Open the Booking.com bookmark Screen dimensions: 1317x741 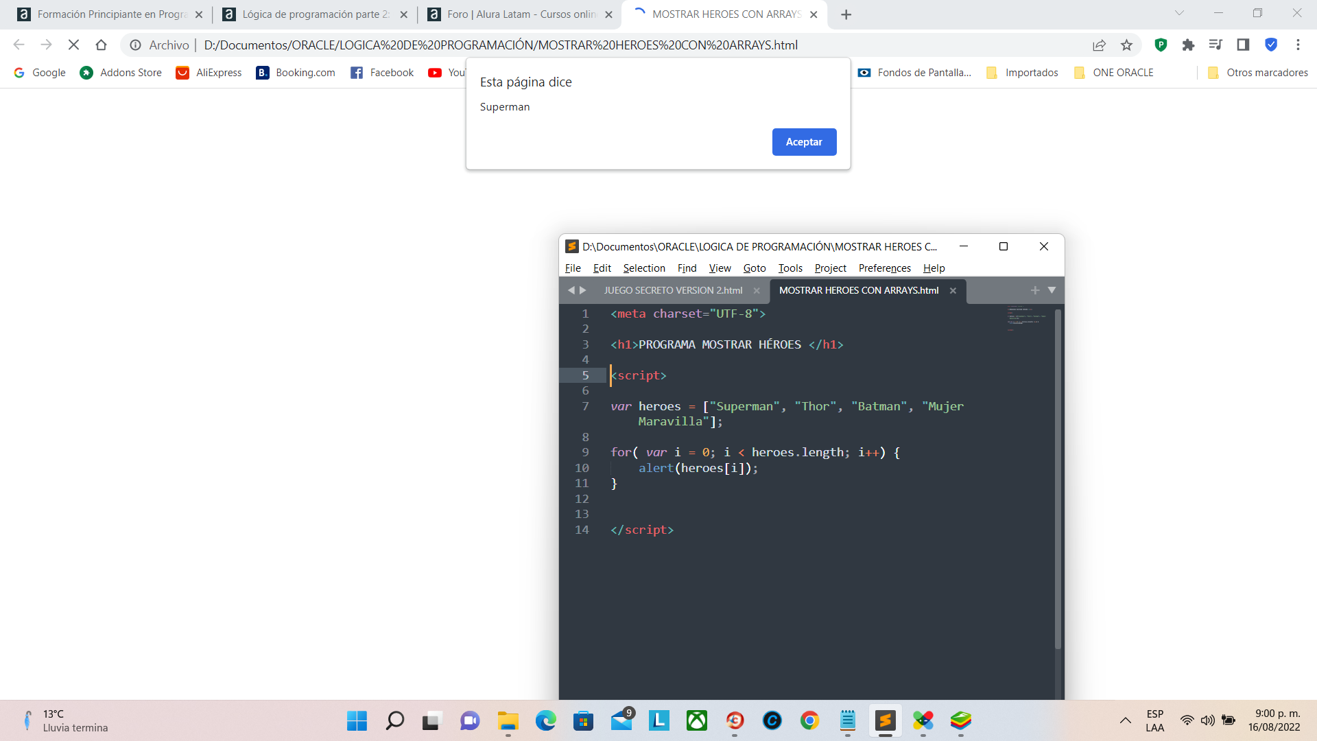click(x=296, y=73)
